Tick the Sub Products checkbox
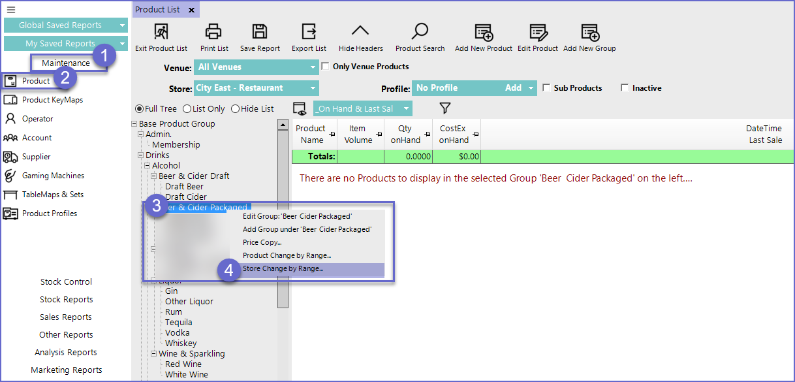The width and height of the screenshot is (795, 382). point(547,88)
